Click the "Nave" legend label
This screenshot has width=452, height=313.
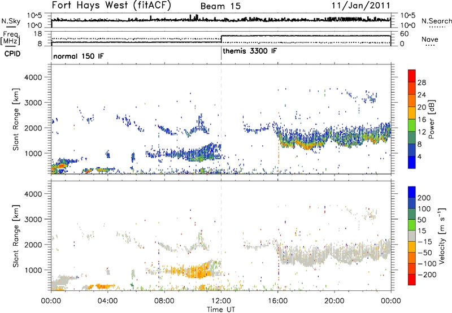click(x=430, y=39)
